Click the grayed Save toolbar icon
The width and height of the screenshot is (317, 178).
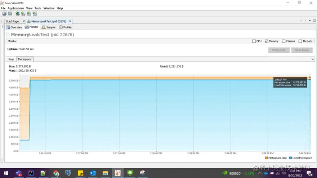[10, 14]
